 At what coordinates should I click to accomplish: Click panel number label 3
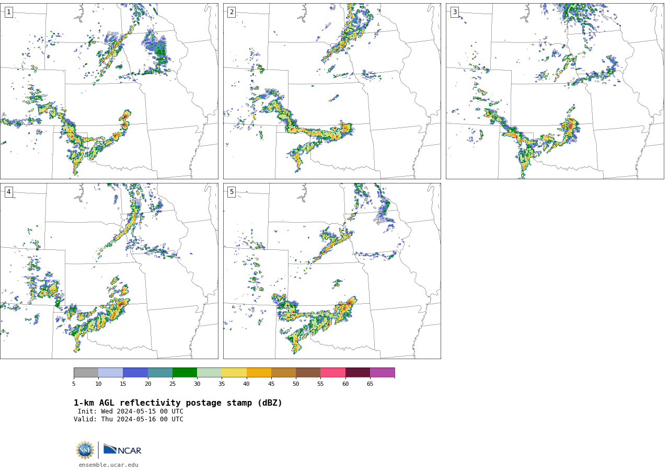tap(454, 12)
